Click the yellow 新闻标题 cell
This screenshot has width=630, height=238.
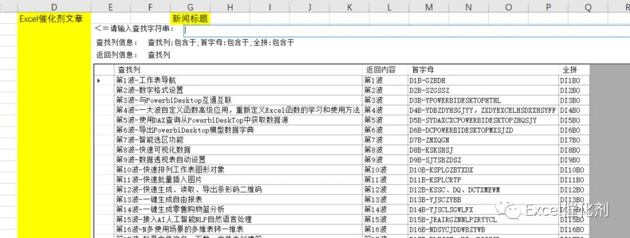[x=190, y=19]
